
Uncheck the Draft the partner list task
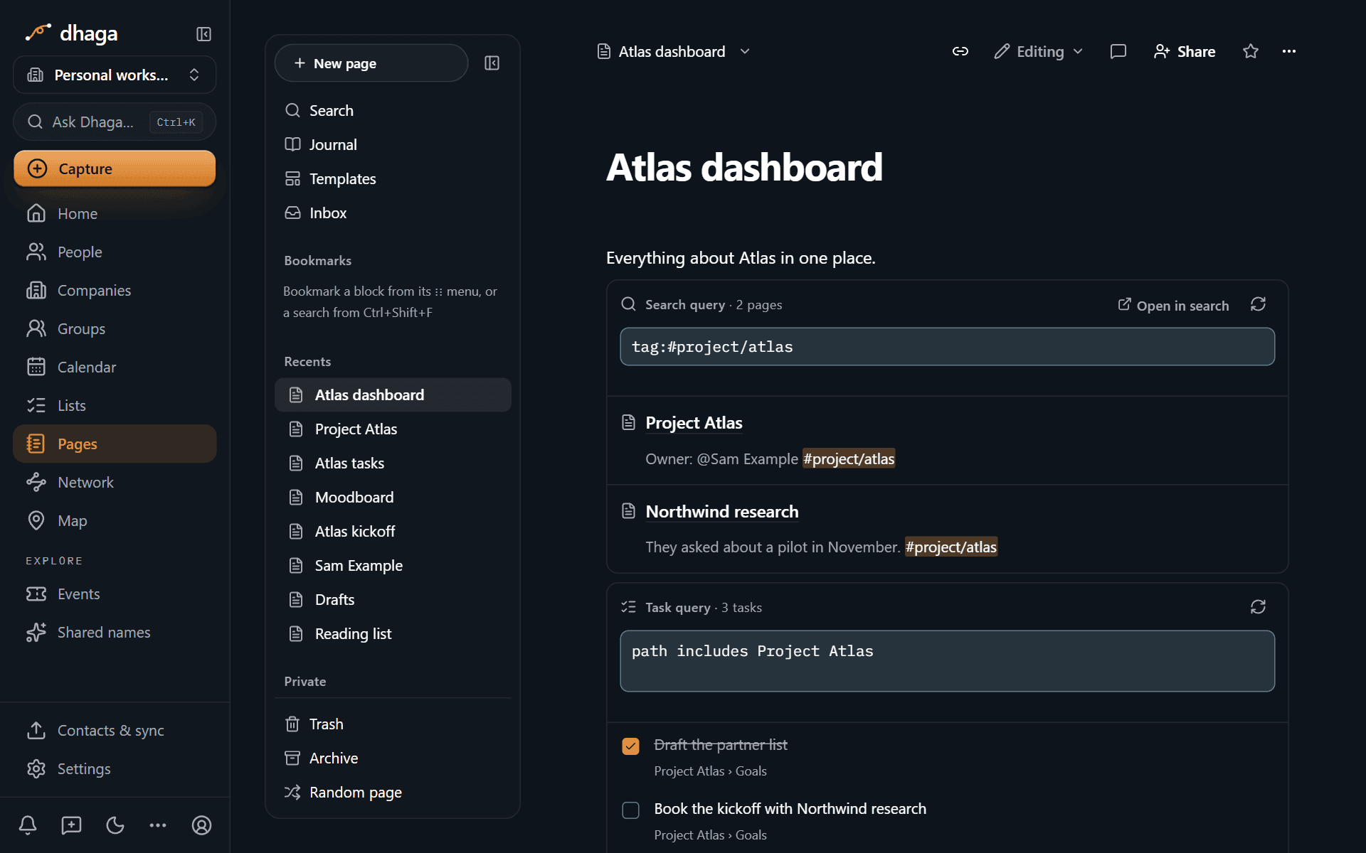[x=630, y=746]
